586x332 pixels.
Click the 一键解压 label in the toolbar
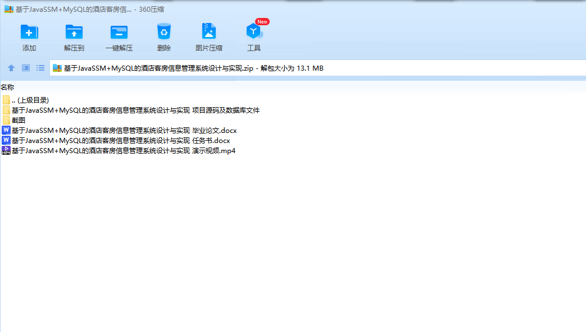119,48
